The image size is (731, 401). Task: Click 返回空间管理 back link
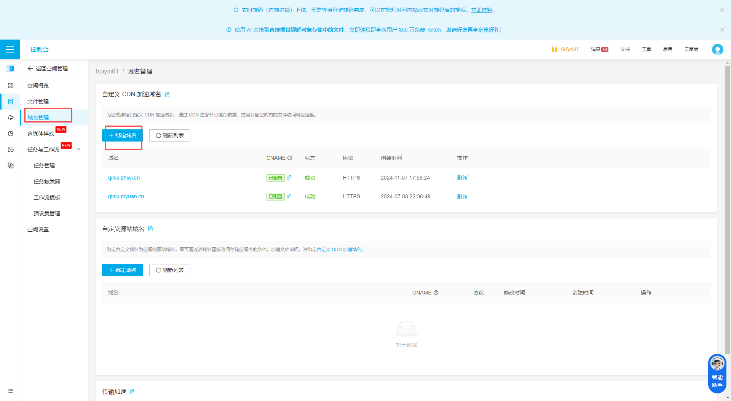[x=48, y=68]
